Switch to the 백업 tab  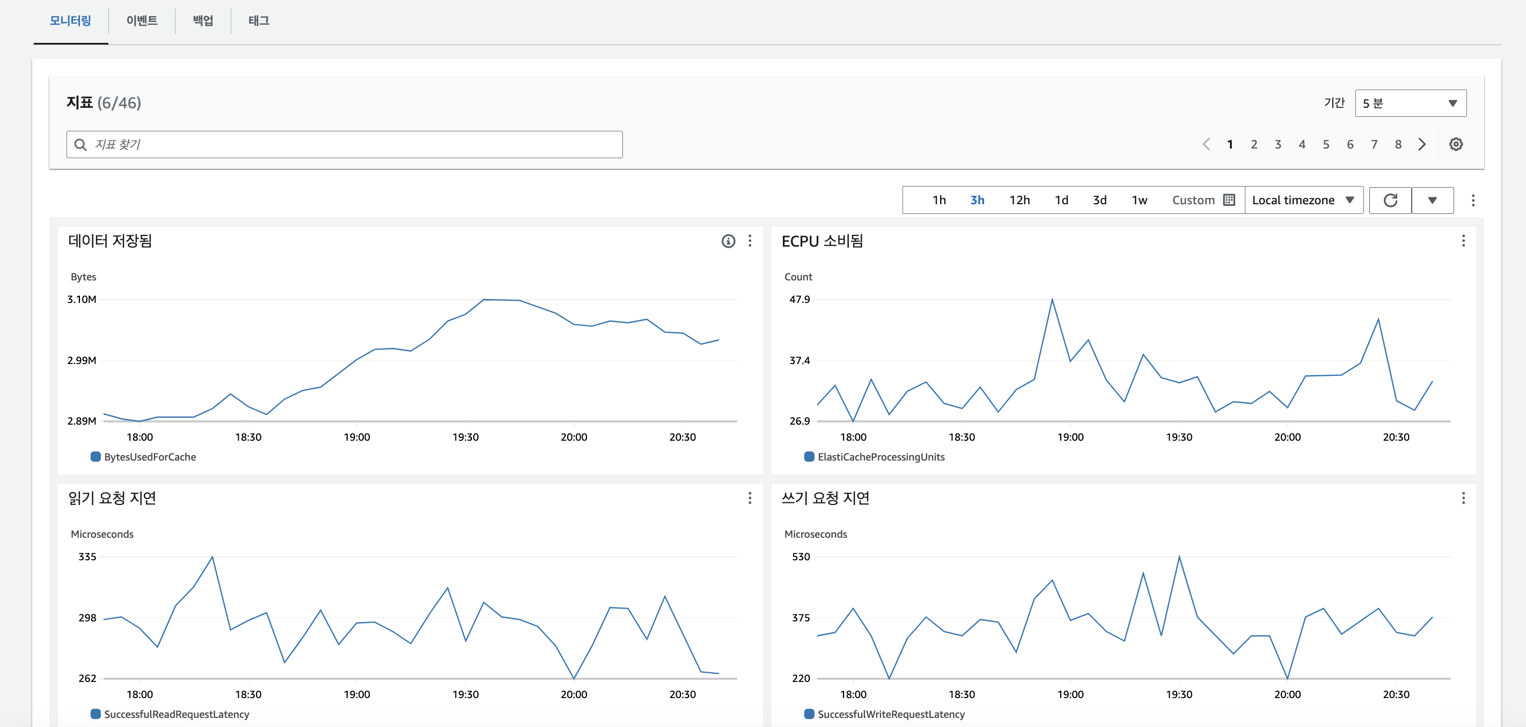[x=203, y=21]
